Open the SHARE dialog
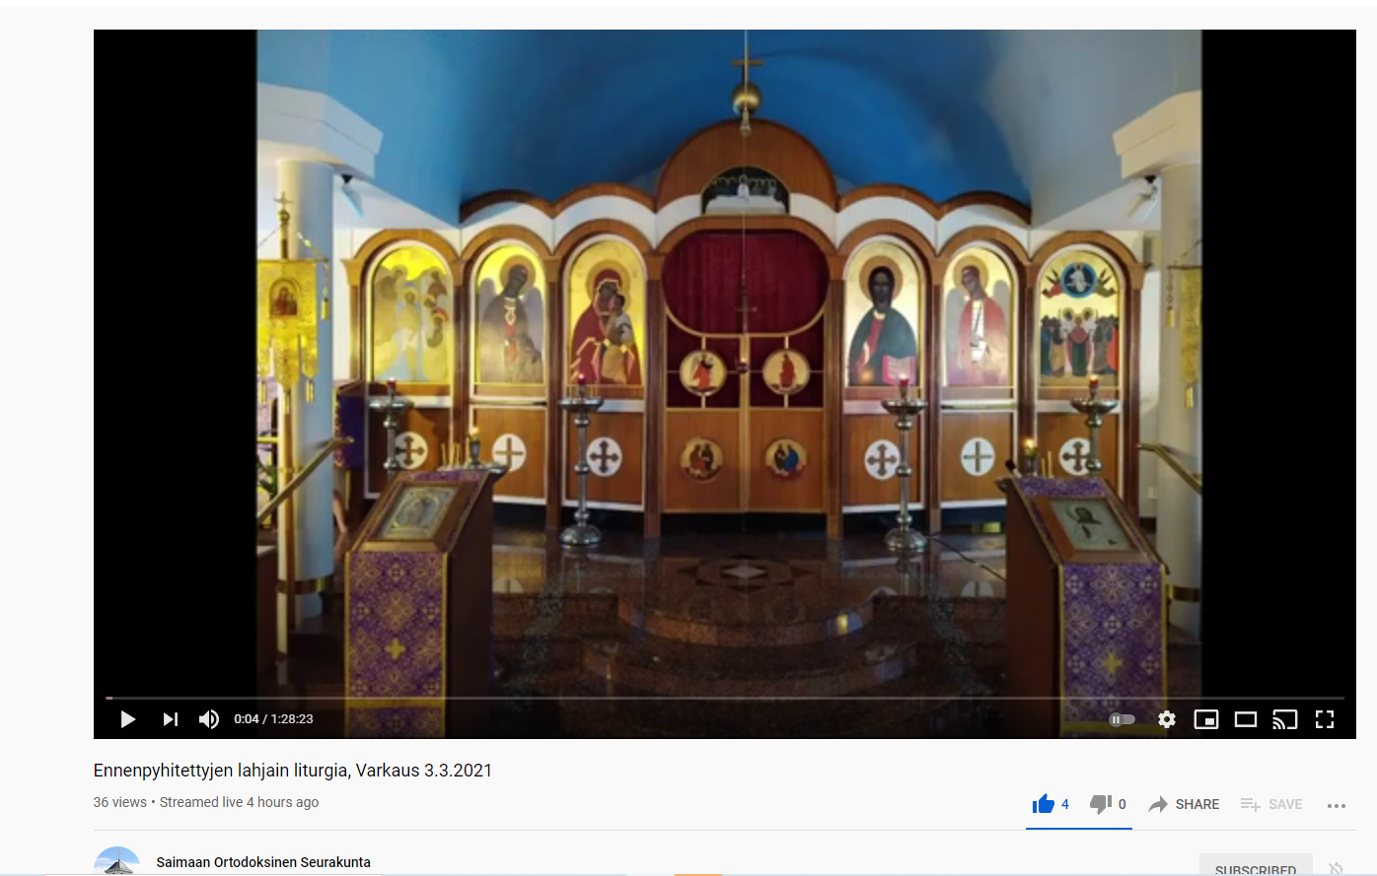The image size is (1377, 876). 1184,804
